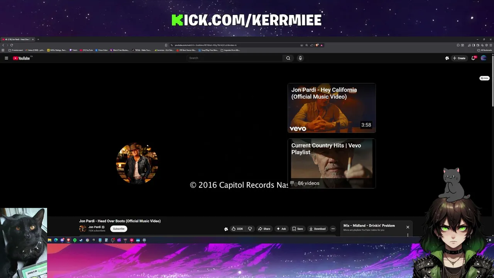Select the Jon Pardi Head Over Boots tab
The image size is (494, 278).
17,39
